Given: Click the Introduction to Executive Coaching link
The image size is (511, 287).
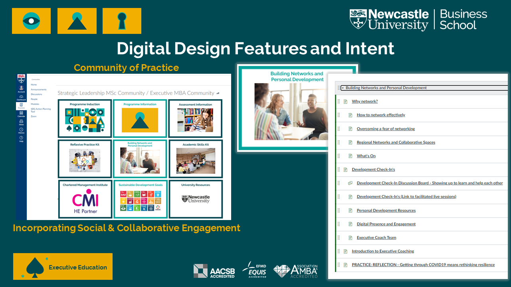Looking at the screenshot, I should (382, 252).
